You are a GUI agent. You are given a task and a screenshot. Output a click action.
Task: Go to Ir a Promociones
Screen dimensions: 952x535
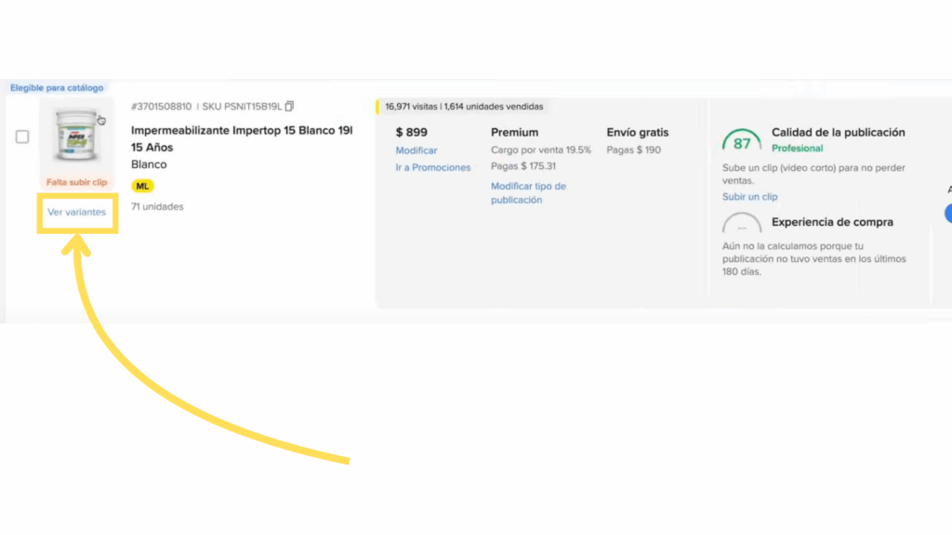coord(433,168)
